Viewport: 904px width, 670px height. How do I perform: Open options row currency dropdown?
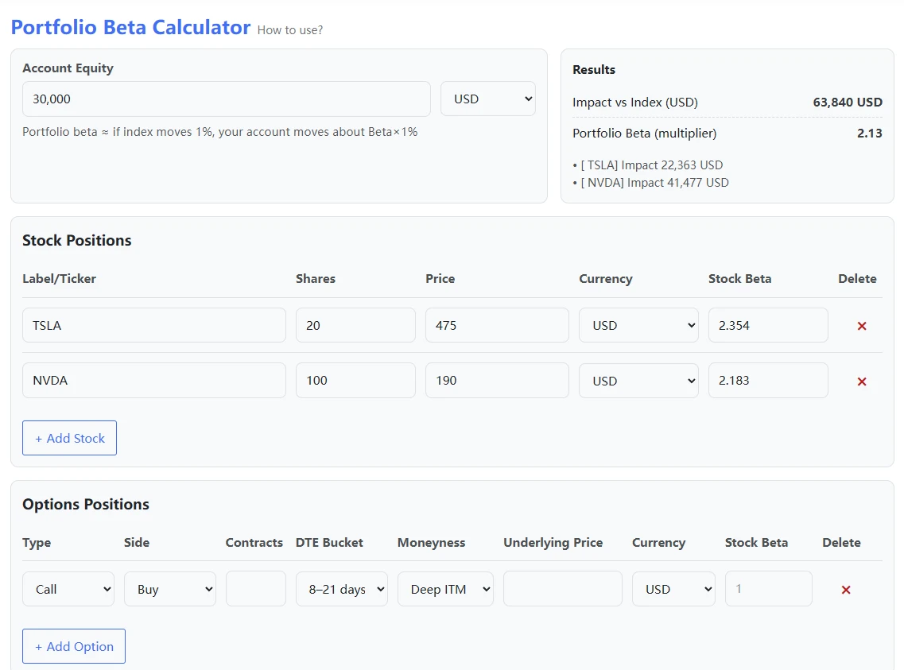(673, 589)
